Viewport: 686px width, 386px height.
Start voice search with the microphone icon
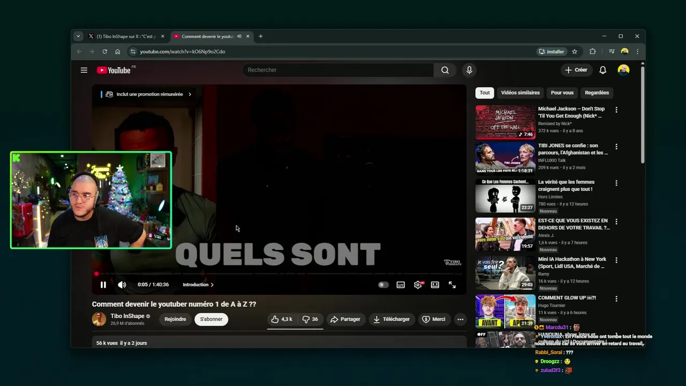tap(469, 70)
